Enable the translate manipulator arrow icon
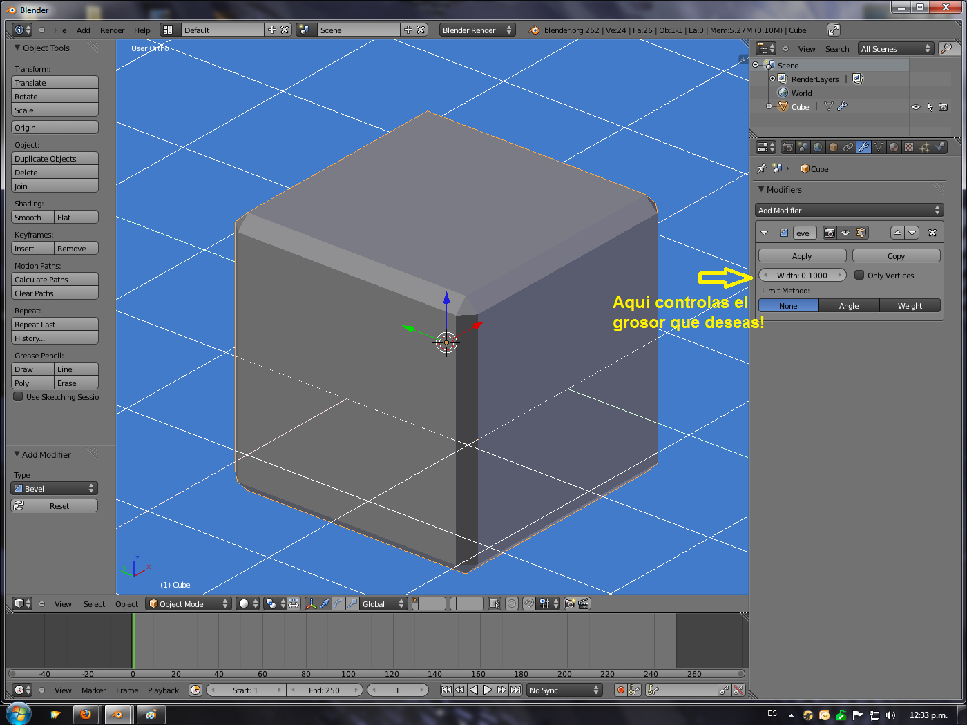This screenshot has height=725, width=967. click(x=325, y=603)
